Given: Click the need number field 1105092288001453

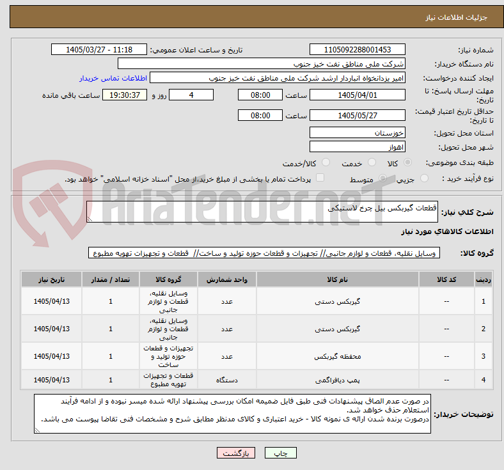Looking at the screenshot, I should pos(357,49).
